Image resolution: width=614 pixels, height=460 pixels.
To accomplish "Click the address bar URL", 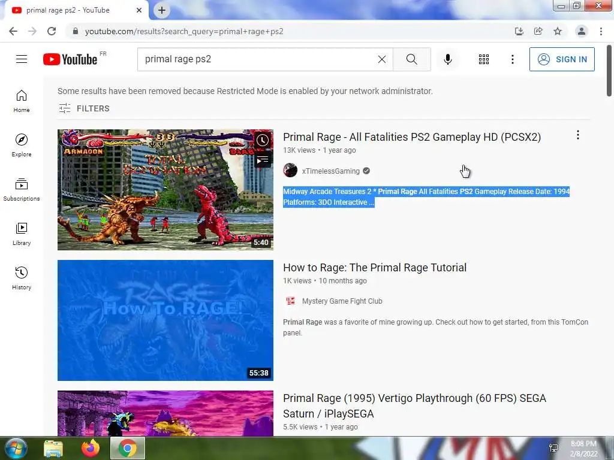I will (184, 31).
